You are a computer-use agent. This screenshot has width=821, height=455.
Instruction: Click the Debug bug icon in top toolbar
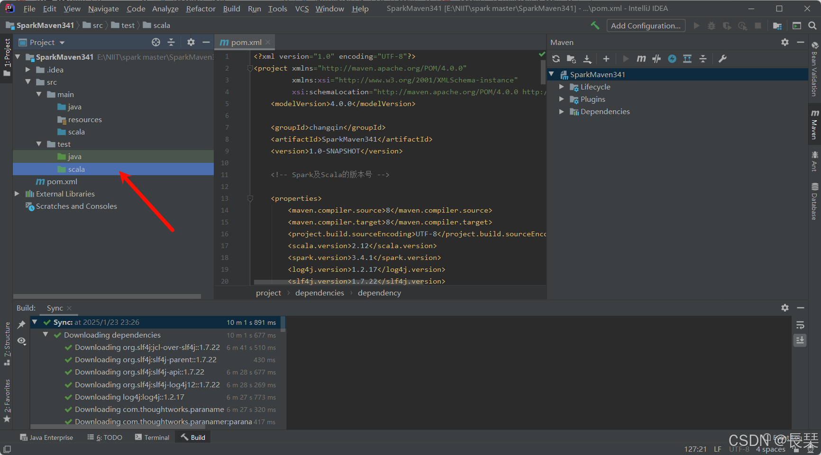coord(712,26)
